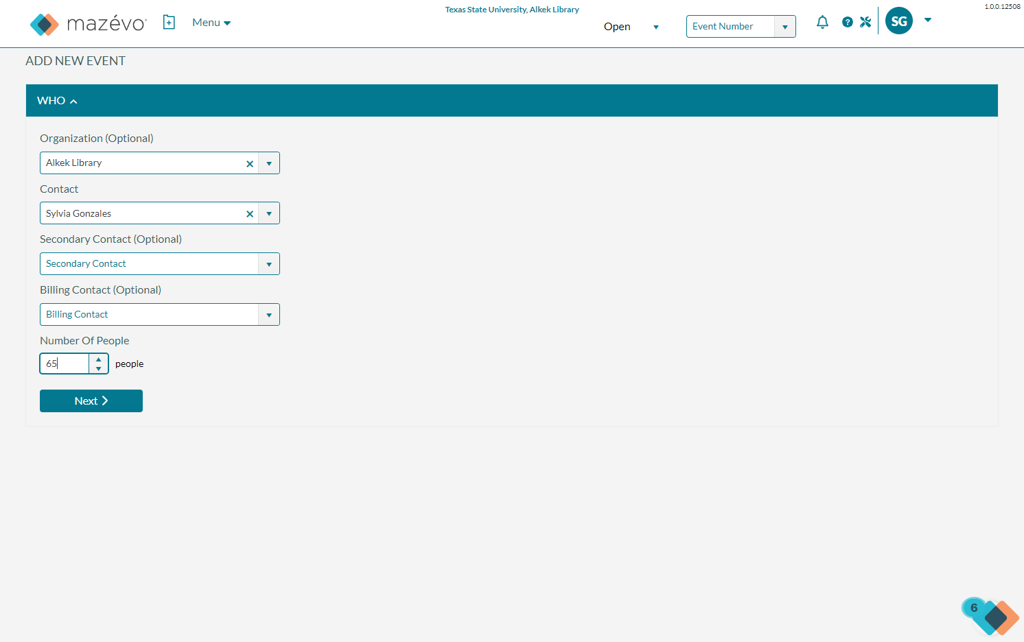Open the Menu dropdown
The height and width of the screenshot is (642, 1024).
(x=211, y=23)
